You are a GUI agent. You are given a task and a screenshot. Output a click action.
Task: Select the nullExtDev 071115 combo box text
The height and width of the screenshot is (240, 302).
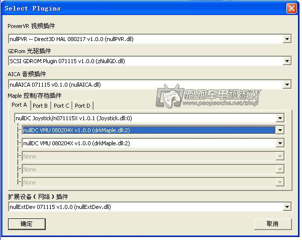[60, 207]
